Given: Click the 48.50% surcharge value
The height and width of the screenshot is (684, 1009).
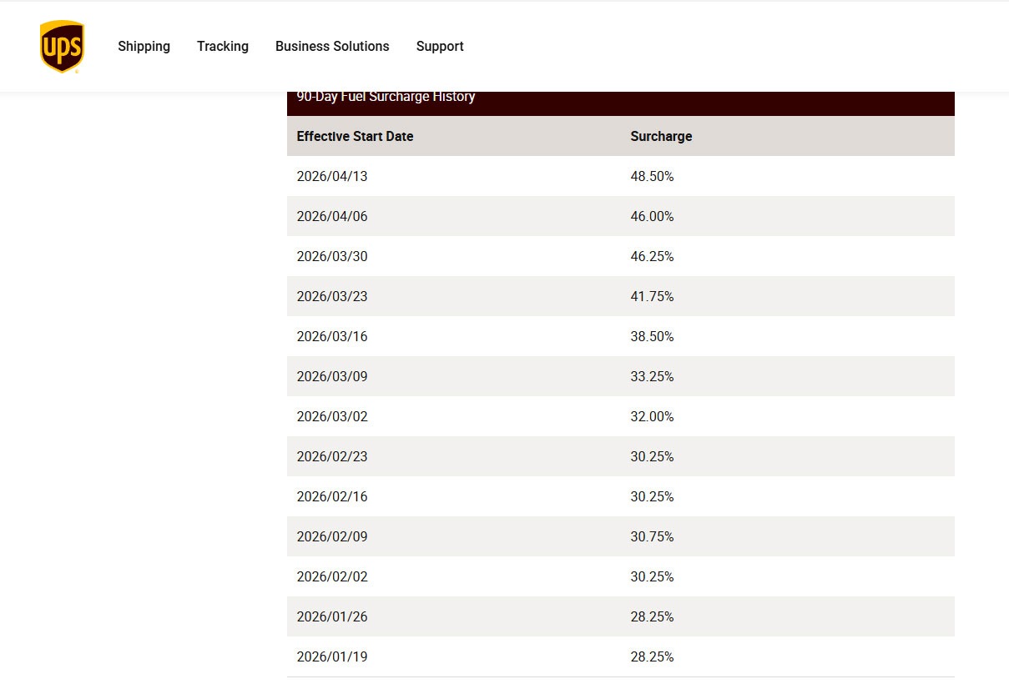Looking at the screenshot, I should [652, 176].
